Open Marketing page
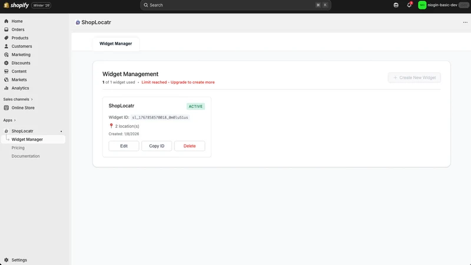 (21, 55)
